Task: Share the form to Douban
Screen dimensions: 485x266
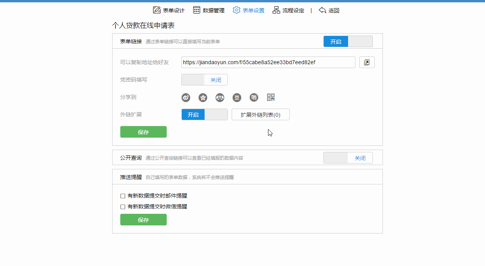Action: pos(237,98)
